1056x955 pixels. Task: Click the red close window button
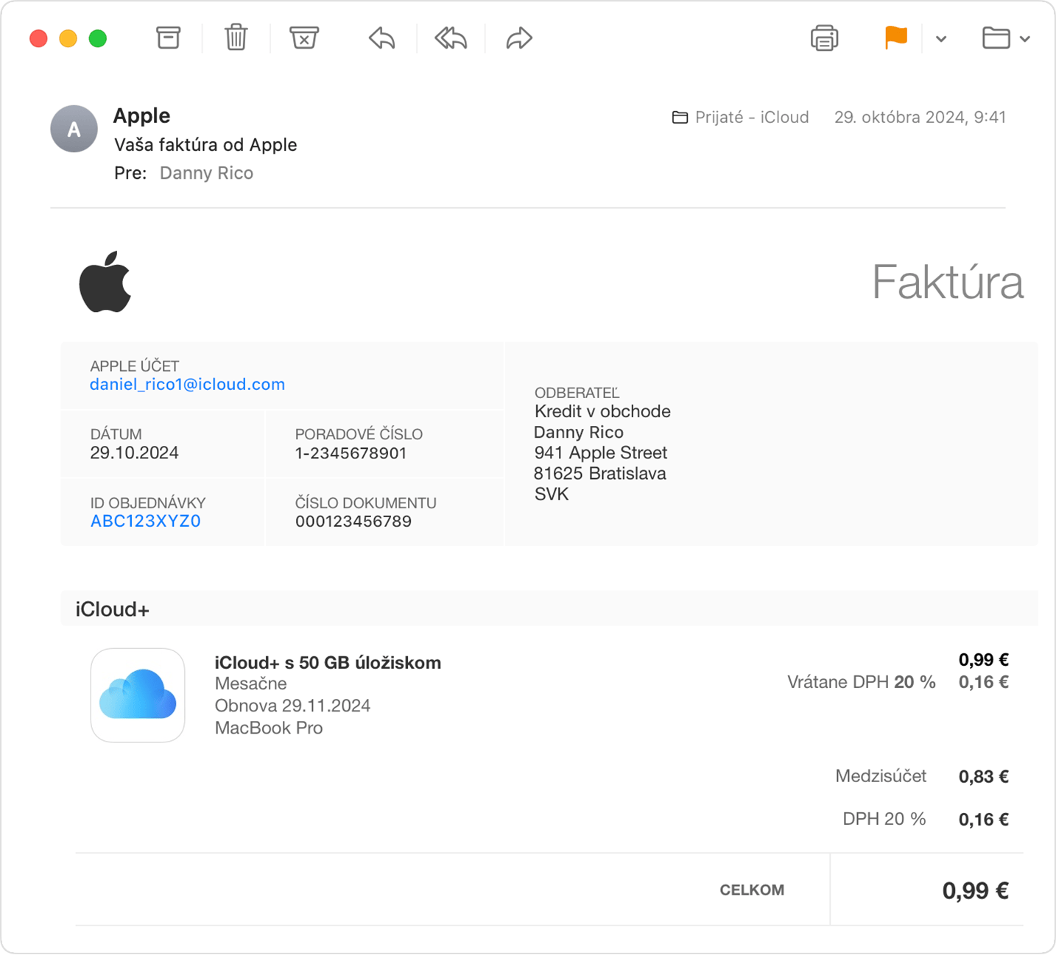38,38
